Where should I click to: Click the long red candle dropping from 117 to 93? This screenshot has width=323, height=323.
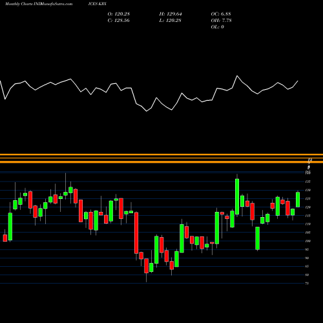pyautogui.click(x=136, y=233)
